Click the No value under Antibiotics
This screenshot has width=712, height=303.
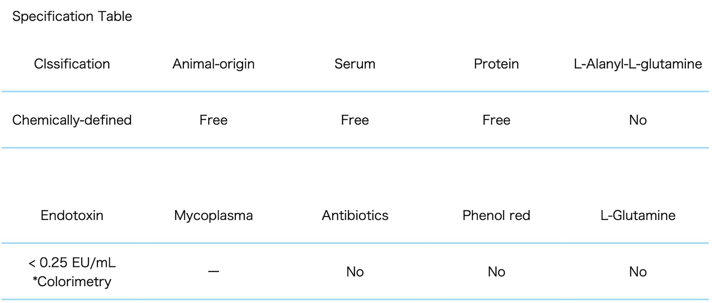tap(355, 272)
